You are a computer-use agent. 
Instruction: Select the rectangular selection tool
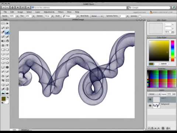click(x=3, y=23)
